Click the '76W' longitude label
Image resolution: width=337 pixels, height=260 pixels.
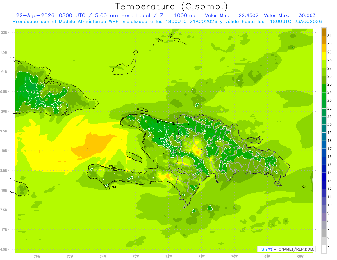click(x=37, y=256)
